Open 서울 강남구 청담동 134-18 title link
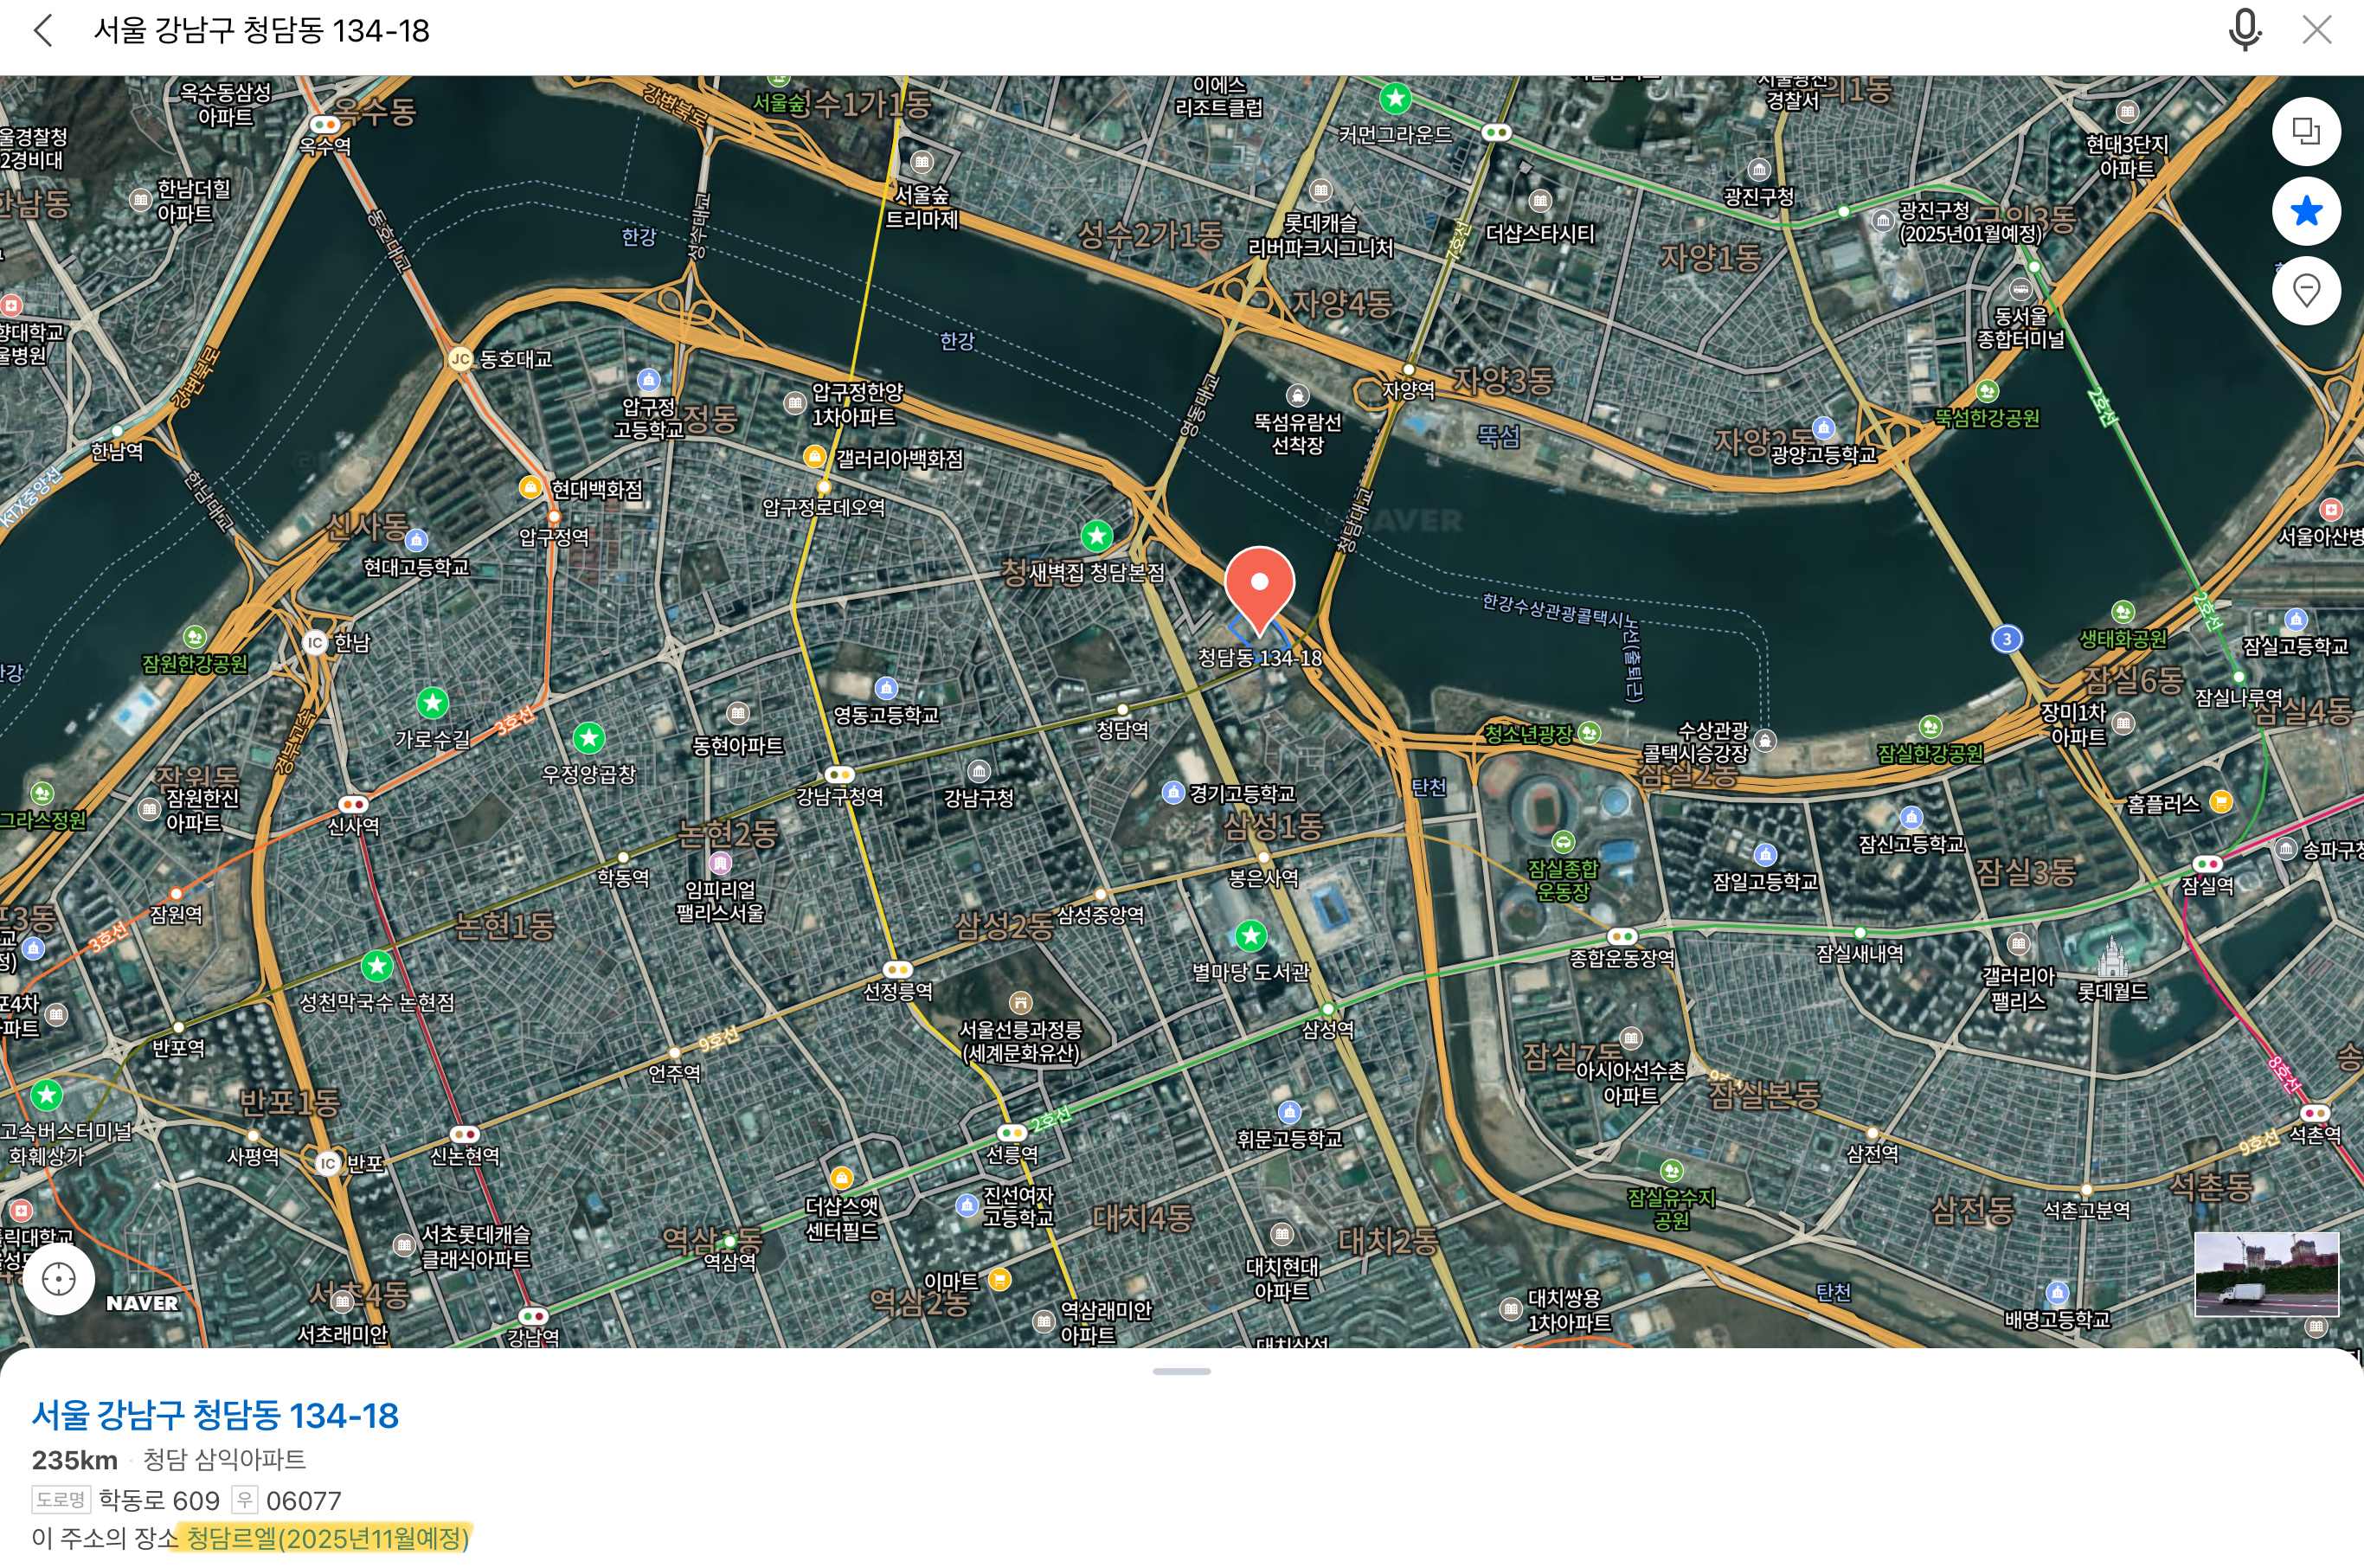2364x1568 pixels. [x=215, y=1415]
